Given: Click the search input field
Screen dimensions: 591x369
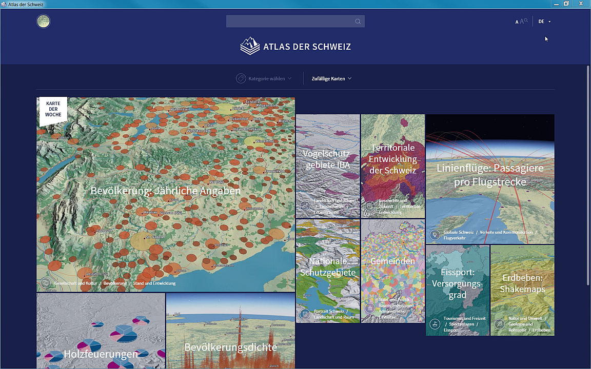Looking at the screenshot, I should 295,22.
